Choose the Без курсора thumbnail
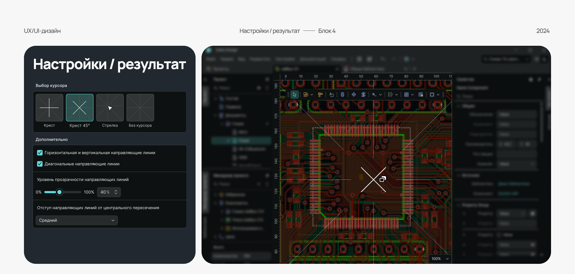The image size is (575, 274). click(140, 108)
